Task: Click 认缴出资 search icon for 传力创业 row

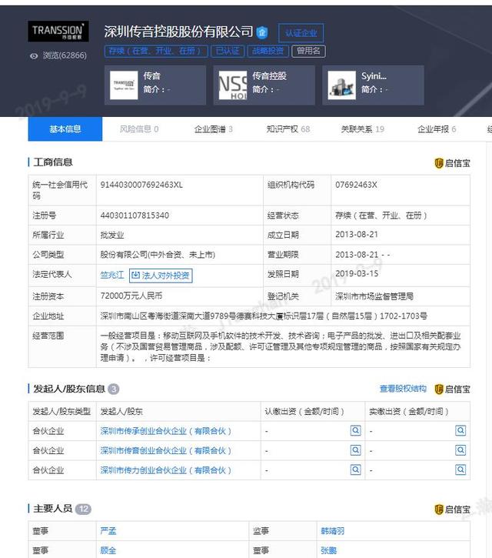Action: pyautogui.click(x=355, y=469)
